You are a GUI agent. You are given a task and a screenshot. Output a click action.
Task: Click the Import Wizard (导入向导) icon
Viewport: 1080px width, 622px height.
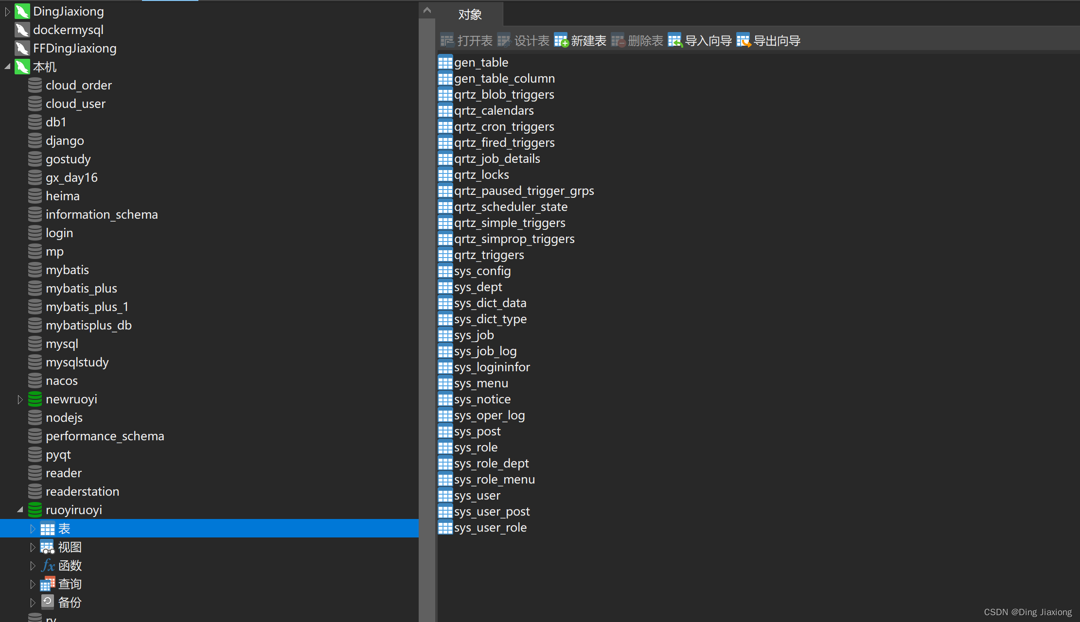pos(675,41)
